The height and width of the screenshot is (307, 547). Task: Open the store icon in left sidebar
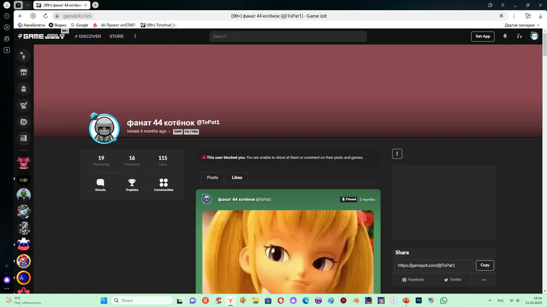pyautogui.click(x=23, y=72)
